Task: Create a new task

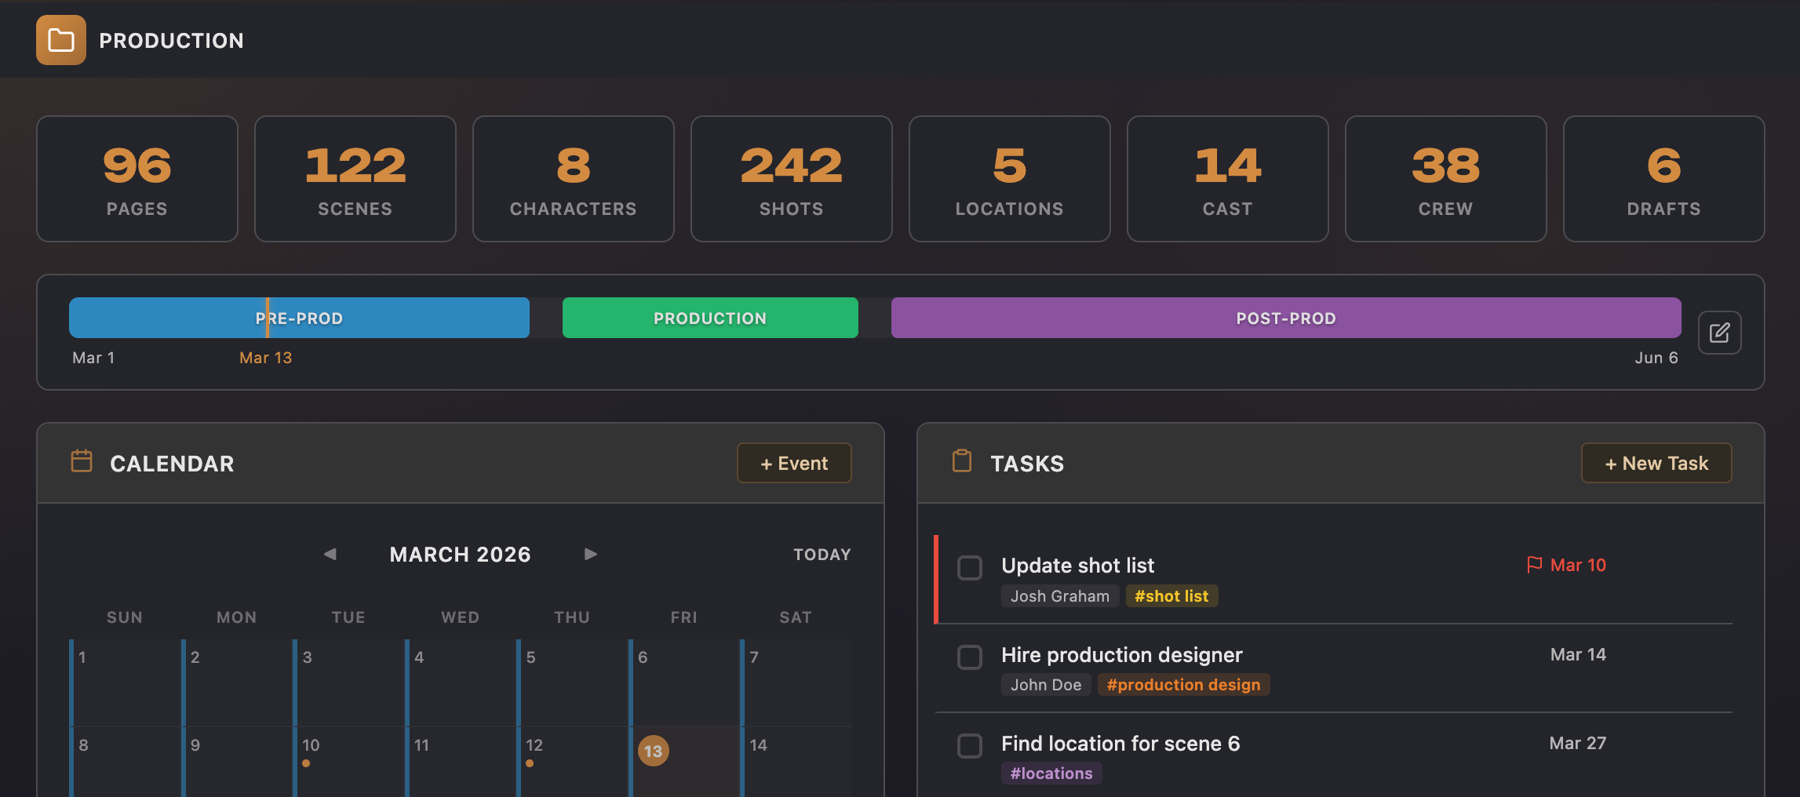Action: (x=1656, y=463)
